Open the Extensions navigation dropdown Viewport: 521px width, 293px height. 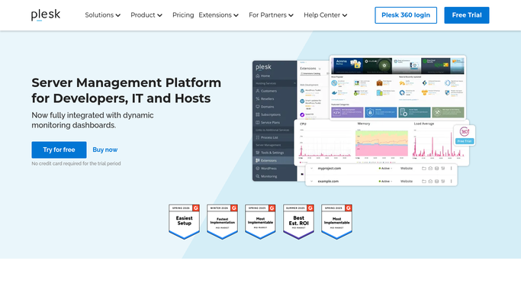[219, 15]
